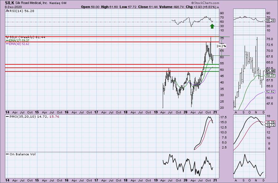Click the 59.37 EMA tag on mini chart axis
The height and width of the screenshot is (183, 278).
tap(270, 76)
